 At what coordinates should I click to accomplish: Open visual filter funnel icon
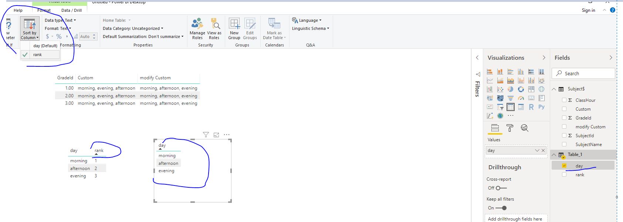point(206,135)
